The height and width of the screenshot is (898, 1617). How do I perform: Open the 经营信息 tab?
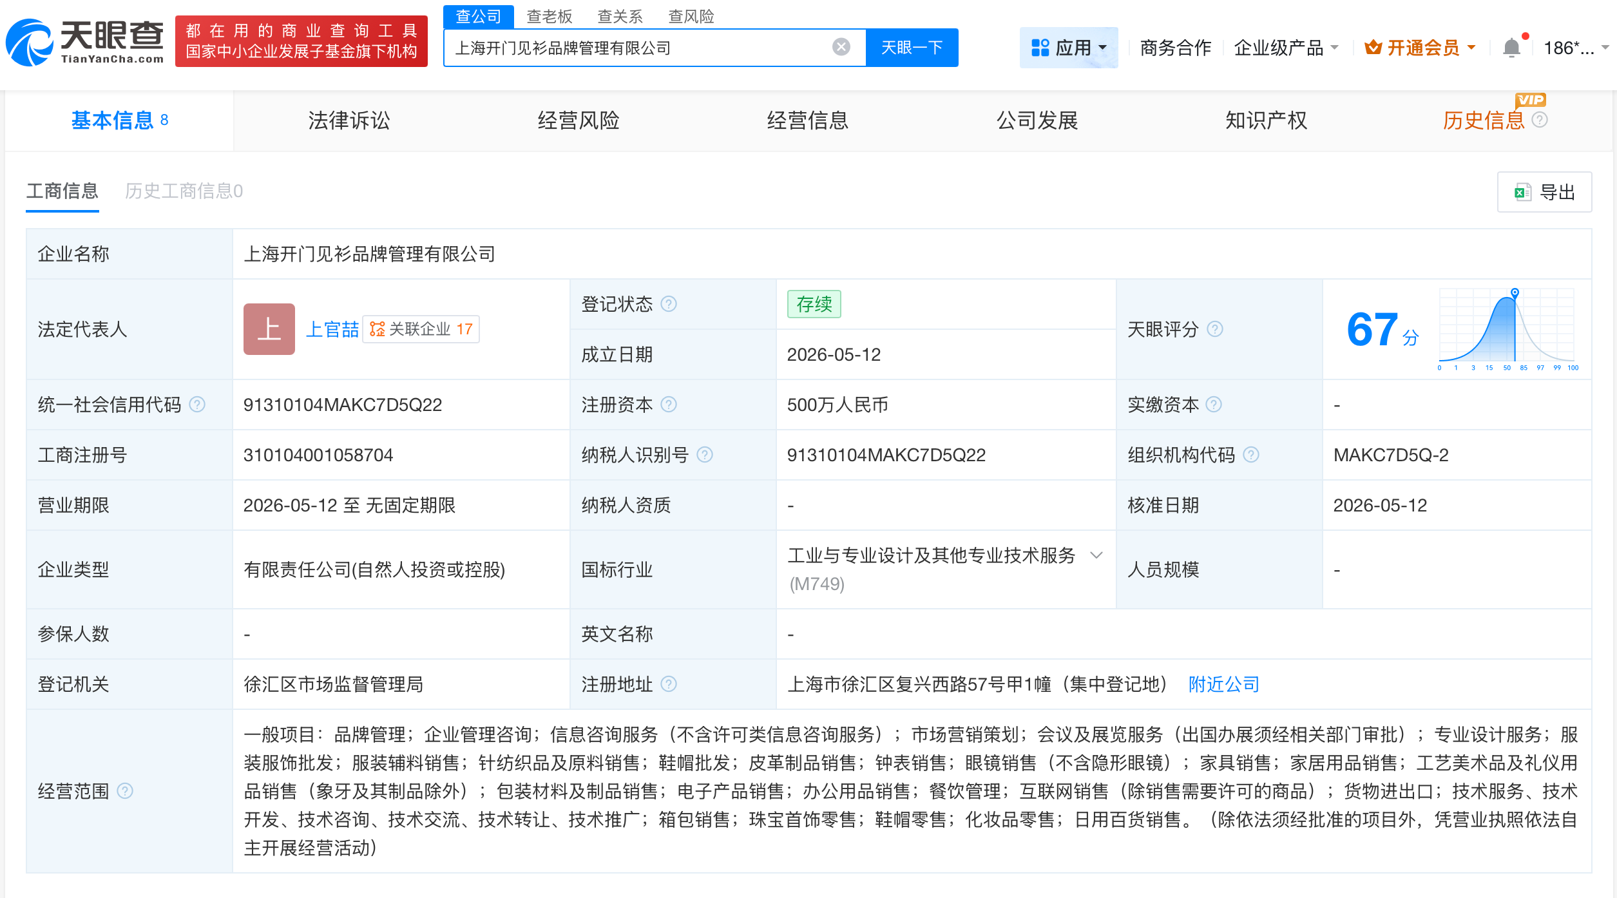point(808,120)
